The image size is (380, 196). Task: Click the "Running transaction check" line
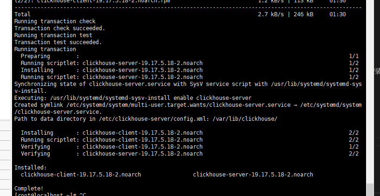pyautogui.click(x=55, y=21)
